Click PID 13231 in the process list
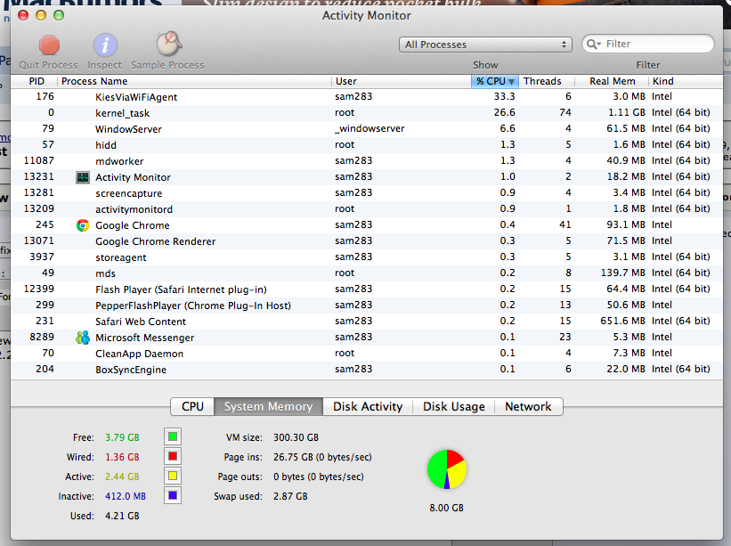The image size is (731, 546). click(38, 176)
